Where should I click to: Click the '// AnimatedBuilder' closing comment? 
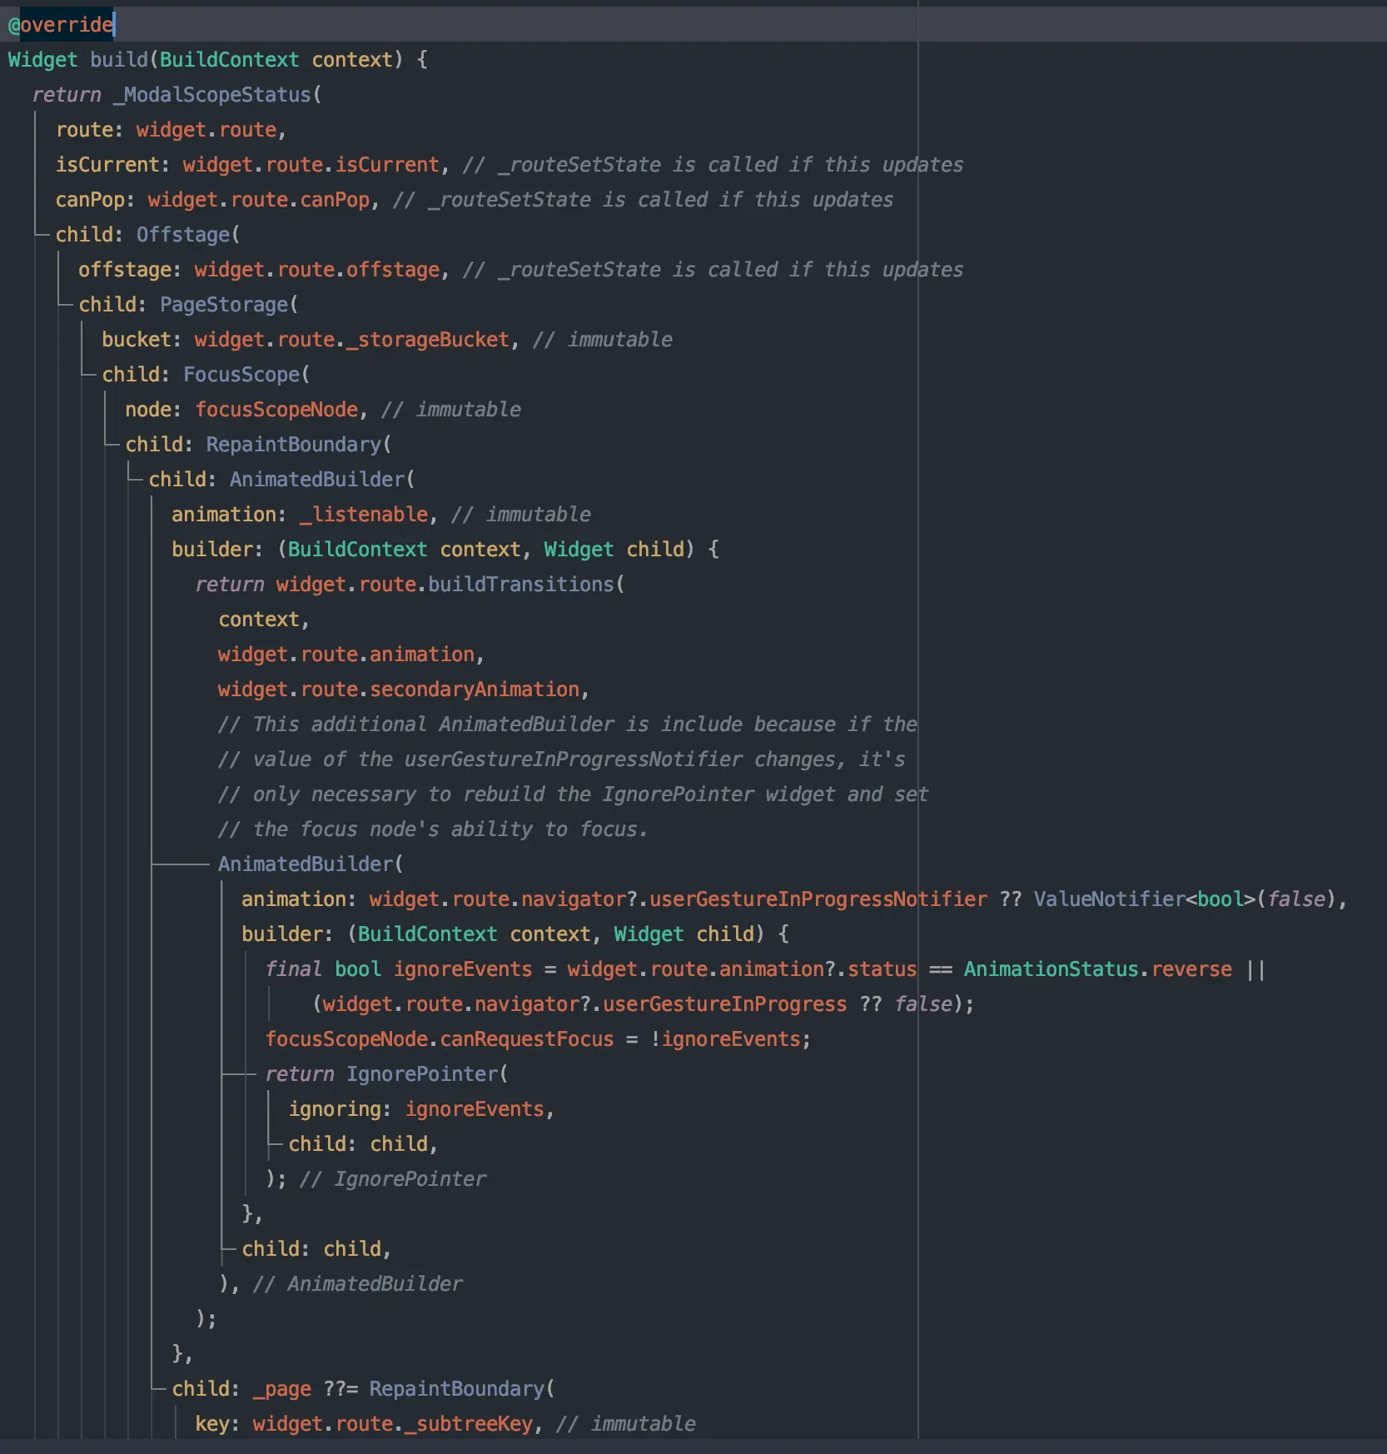pyautogui.click(x=358, y=1284)
